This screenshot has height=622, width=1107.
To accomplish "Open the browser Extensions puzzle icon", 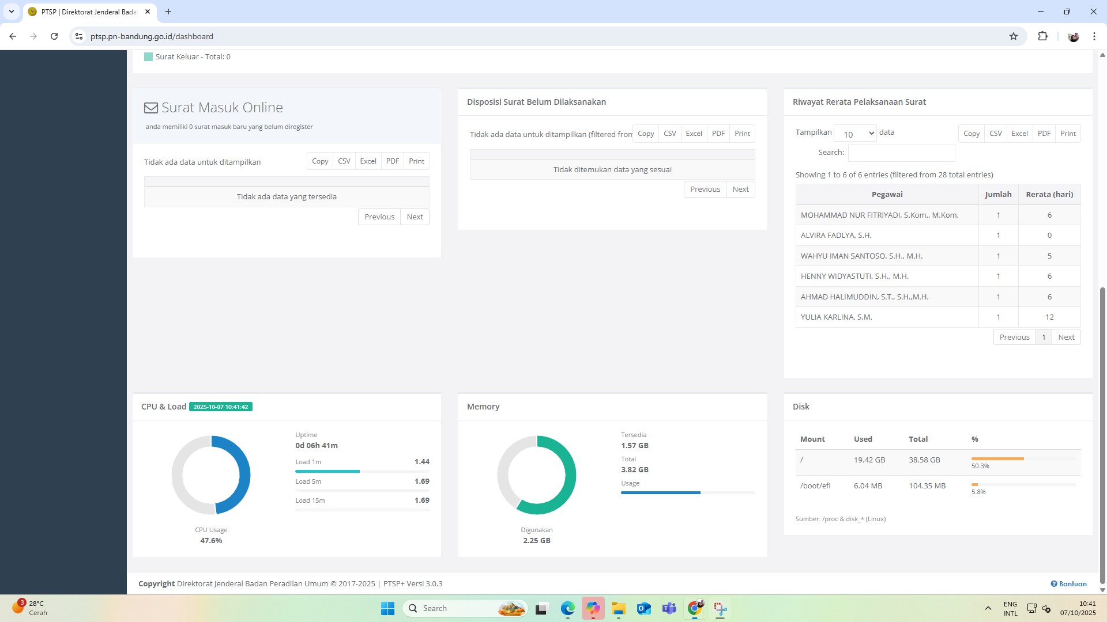I will 1042,36.
